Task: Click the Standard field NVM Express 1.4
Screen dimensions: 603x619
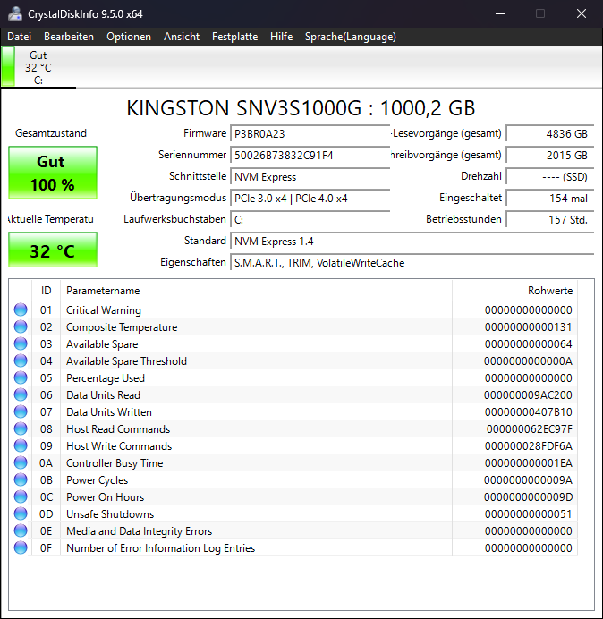Action: pos(412,242)
